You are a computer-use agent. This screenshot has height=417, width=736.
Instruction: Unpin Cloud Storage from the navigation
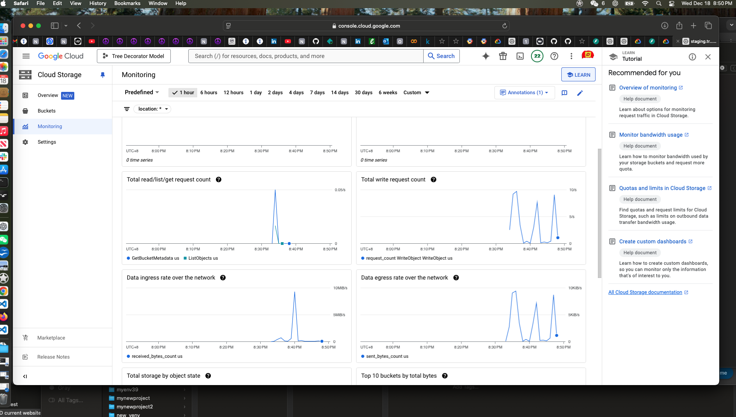pos(102,75)
